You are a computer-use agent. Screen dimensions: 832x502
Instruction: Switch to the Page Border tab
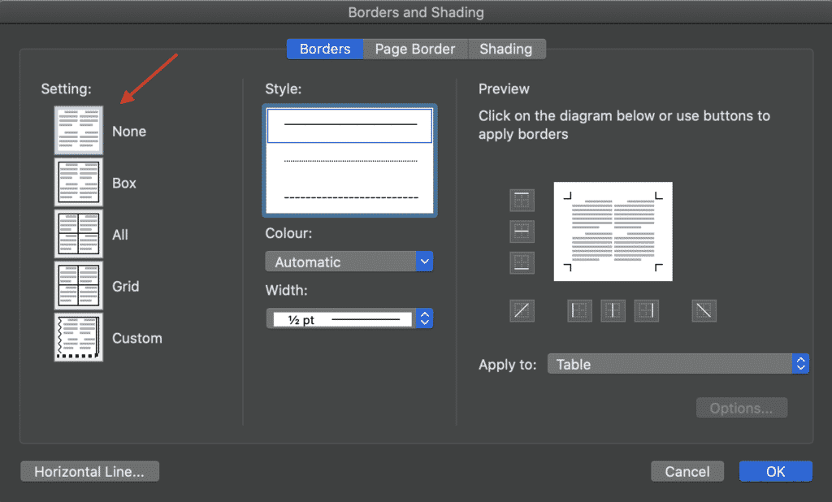point(415,49)
